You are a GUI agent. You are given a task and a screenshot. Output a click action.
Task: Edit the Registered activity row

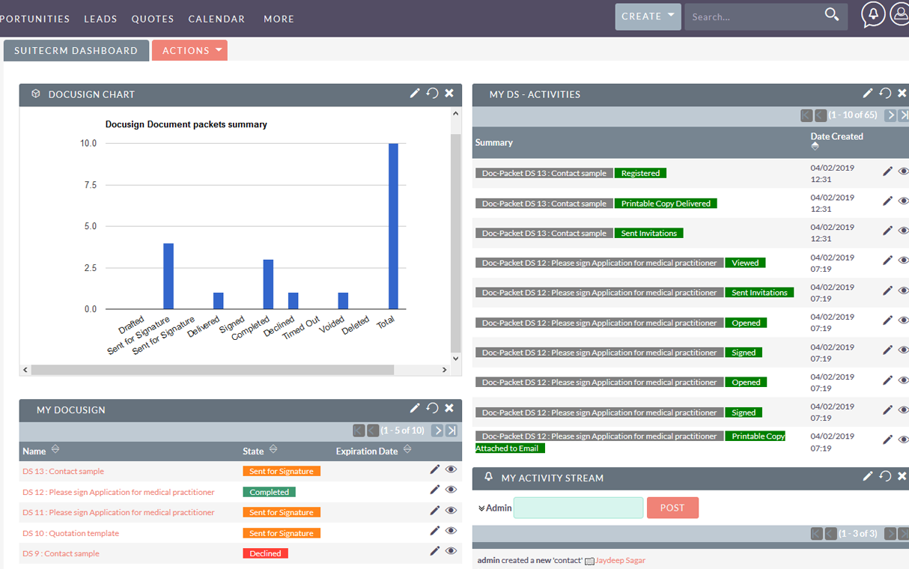[x=887, y=171]
